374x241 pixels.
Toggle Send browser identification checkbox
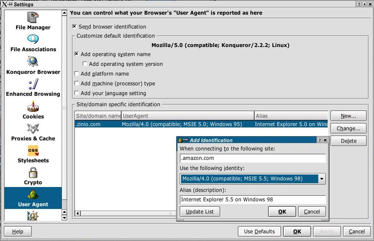pos(75,26)
